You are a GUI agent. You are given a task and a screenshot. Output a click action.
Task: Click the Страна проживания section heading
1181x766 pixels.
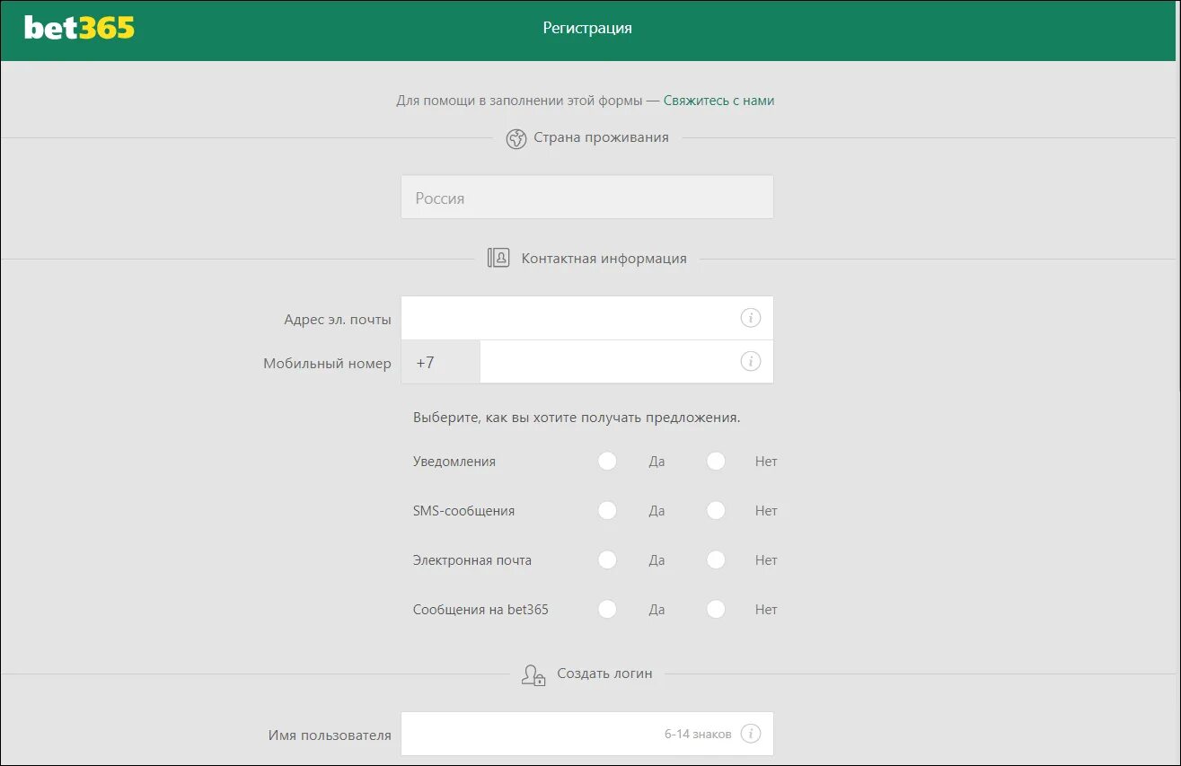601,137
